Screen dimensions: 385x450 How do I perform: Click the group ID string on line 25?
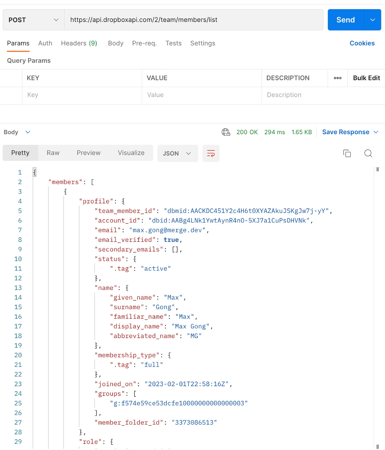(179, 403)
